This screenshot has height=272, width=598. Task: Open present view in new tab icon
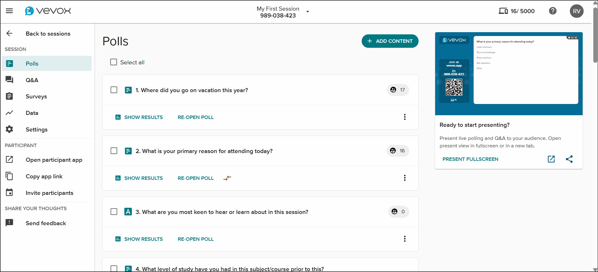click(551, 159)
